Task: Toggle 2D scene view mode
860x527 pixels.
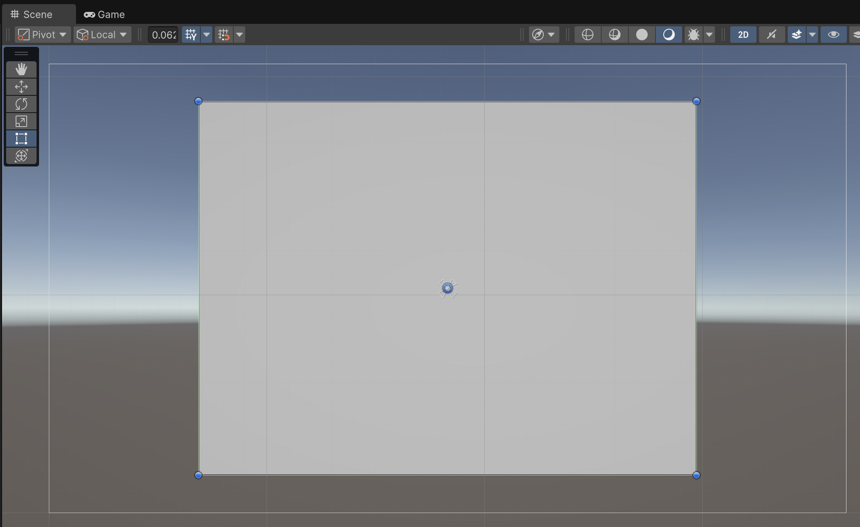Action: (x=743, y=35)
